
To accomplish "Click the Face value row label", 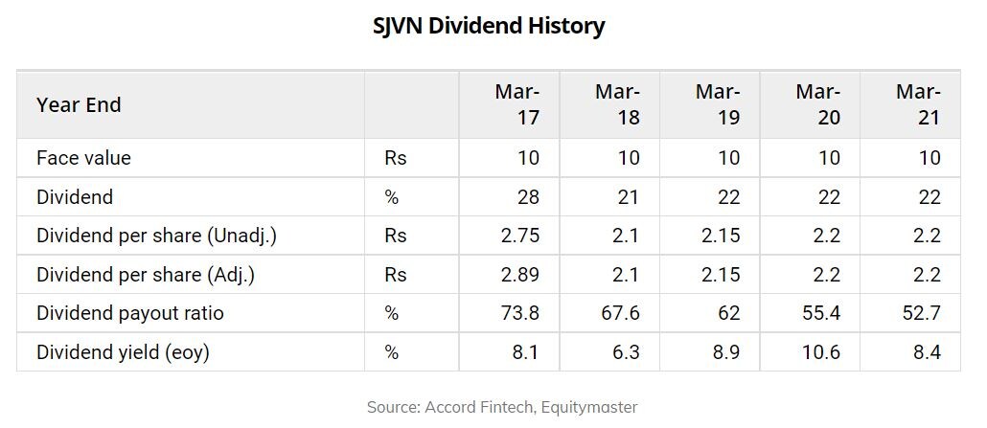I will click(x=83, y=158).
